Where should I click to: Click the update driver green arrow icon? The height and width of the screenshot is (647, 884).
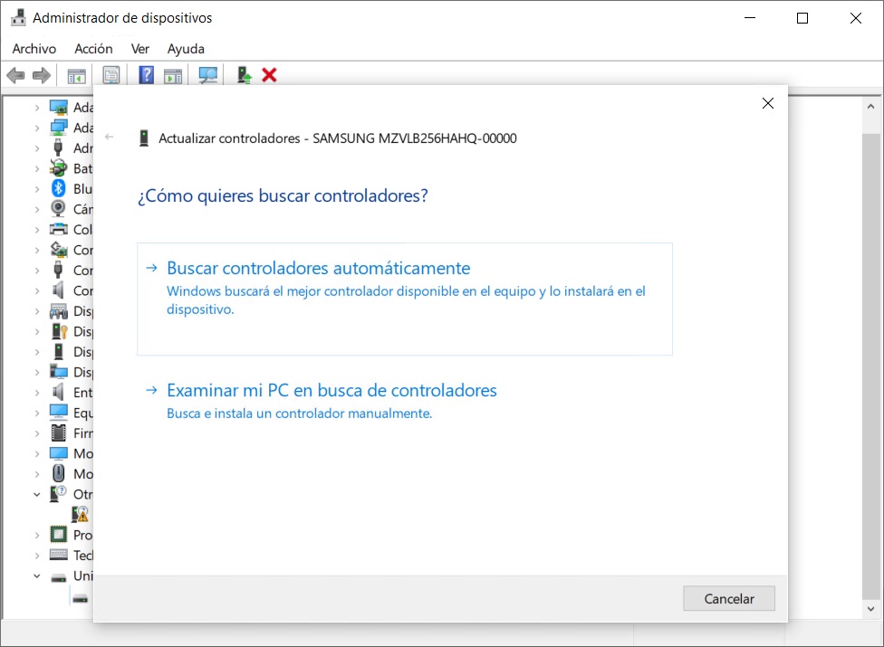tap(245, 75)
